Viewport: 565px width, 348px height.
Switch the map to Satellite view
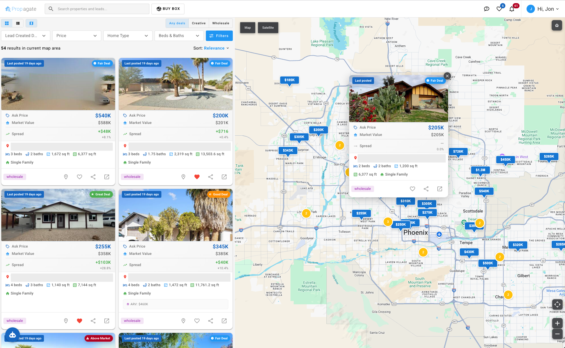tap(268, 27)
